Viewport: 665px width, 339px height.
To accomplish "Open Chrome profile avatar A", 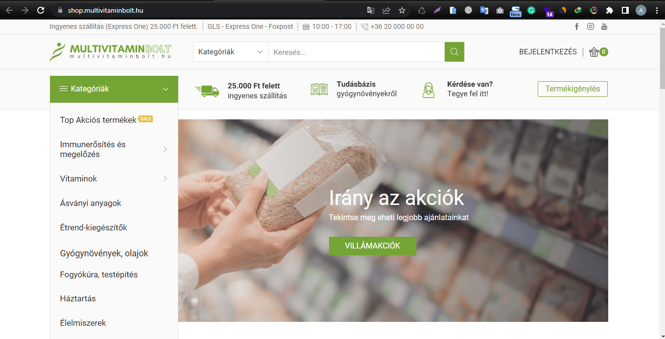I will tap(641, 10).
